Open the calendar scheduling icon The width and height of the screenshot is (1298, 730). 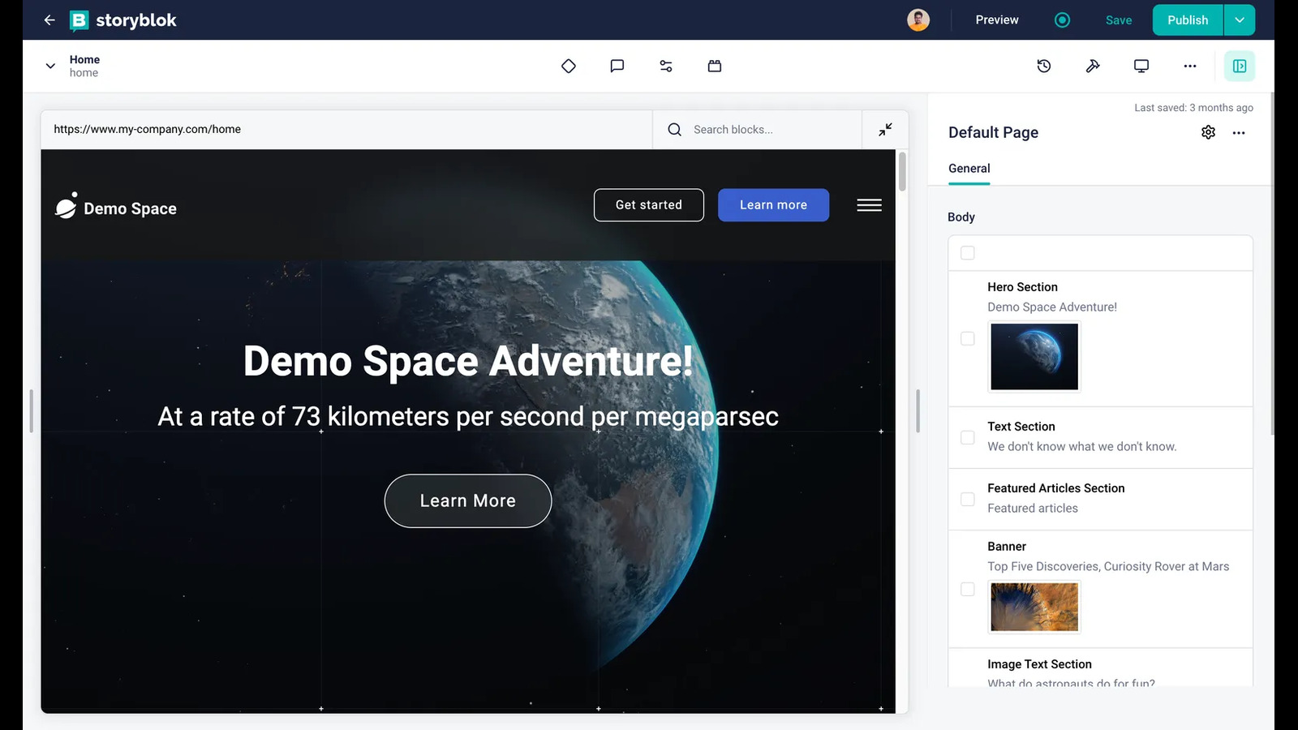(x=715, y=66)
